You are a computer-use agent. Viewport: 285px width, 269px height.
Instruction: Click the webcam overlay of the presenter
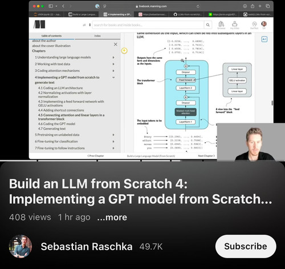(x=251, y=142)
